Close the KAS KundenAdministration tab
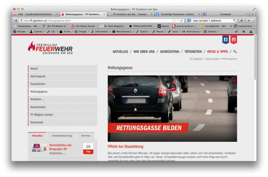The image size is (268, 177). coord(57,14)
